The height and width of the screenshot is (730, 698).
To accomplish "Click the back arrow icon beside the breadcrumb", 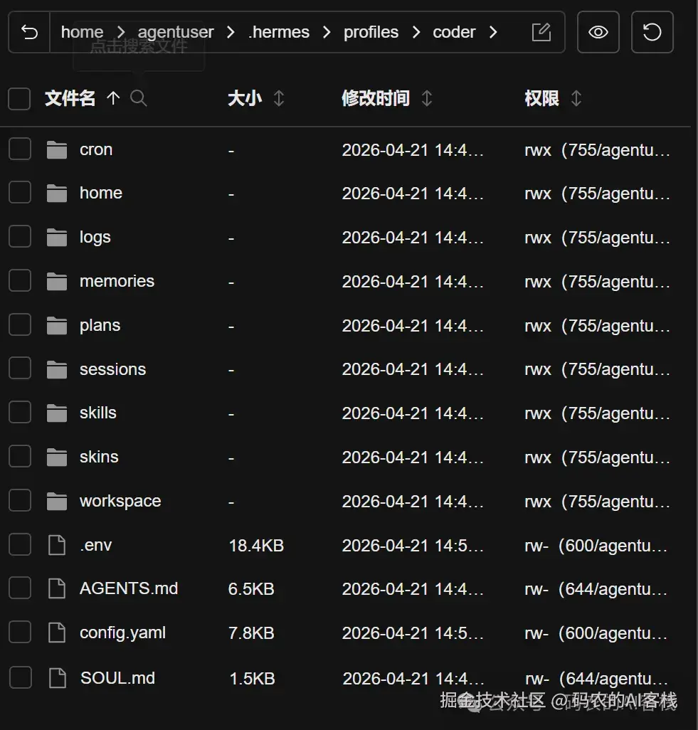I will point(28,31).
